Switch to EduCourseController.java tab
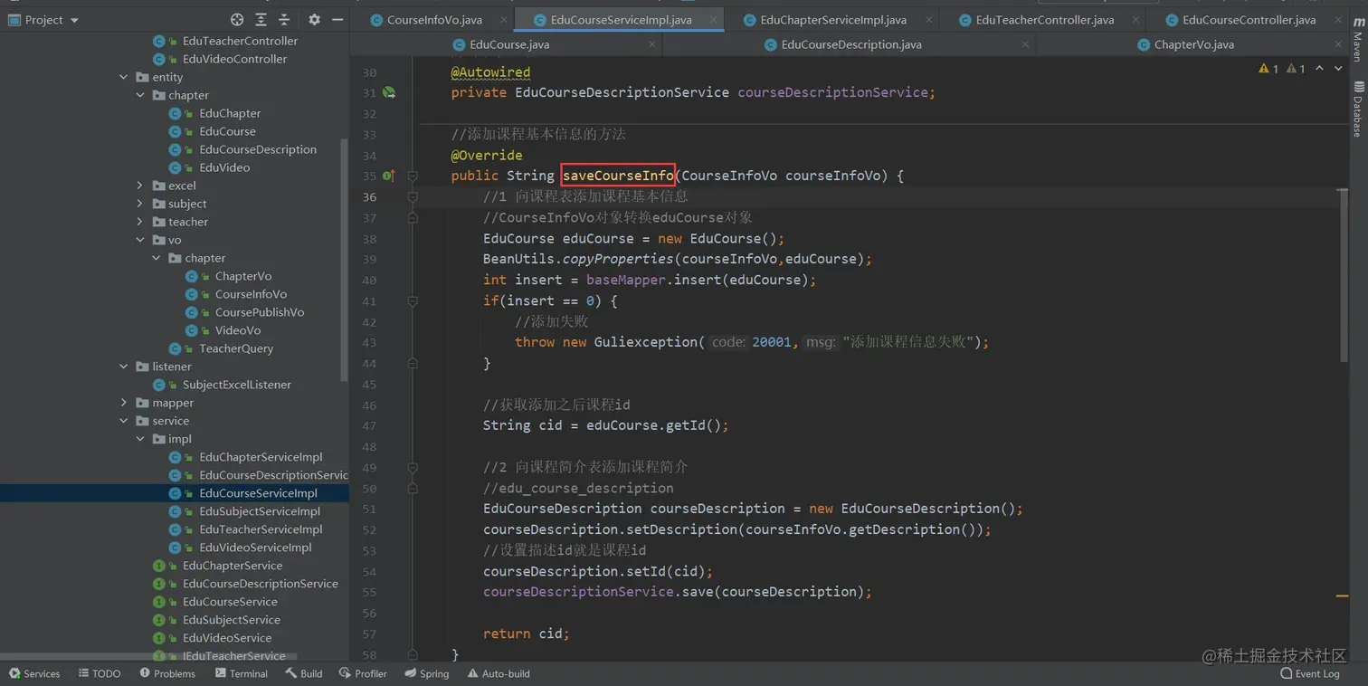This screenshot has height=686, width=1368. pyautogui.click(x=1249, y=20)
